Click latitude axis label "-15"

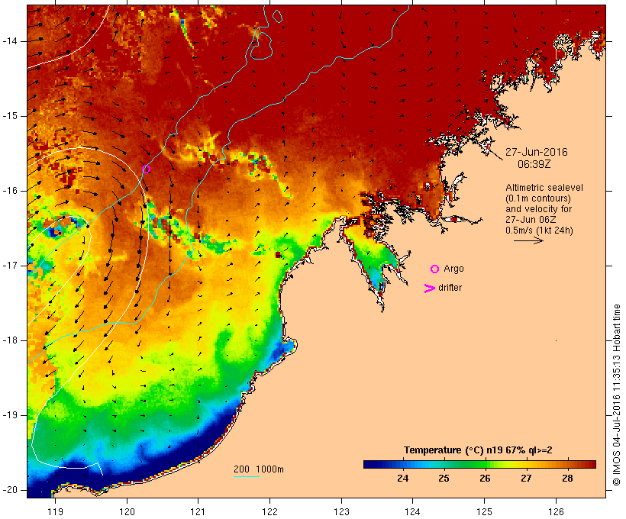[x=9, y=116]
